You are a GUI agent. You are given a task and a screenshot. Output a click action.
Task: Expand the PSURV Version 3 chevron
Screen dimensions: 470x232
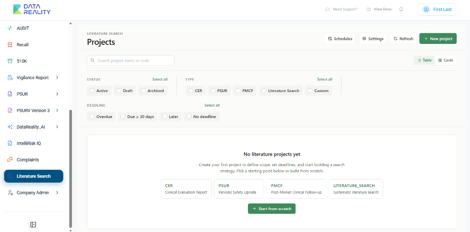[57, 110]
